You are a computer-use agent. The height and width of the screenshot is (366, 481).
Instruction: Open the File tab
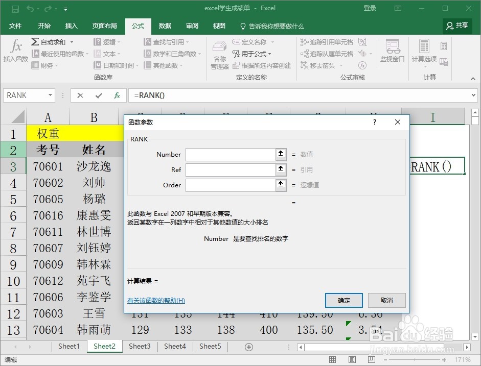point(15,26)
